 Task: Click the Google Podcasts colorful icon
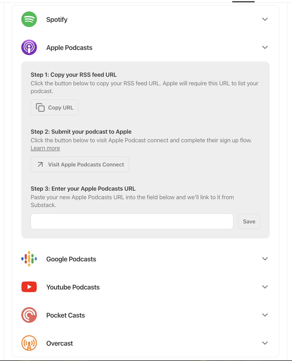pyautogui.click(x=29, y=259)
